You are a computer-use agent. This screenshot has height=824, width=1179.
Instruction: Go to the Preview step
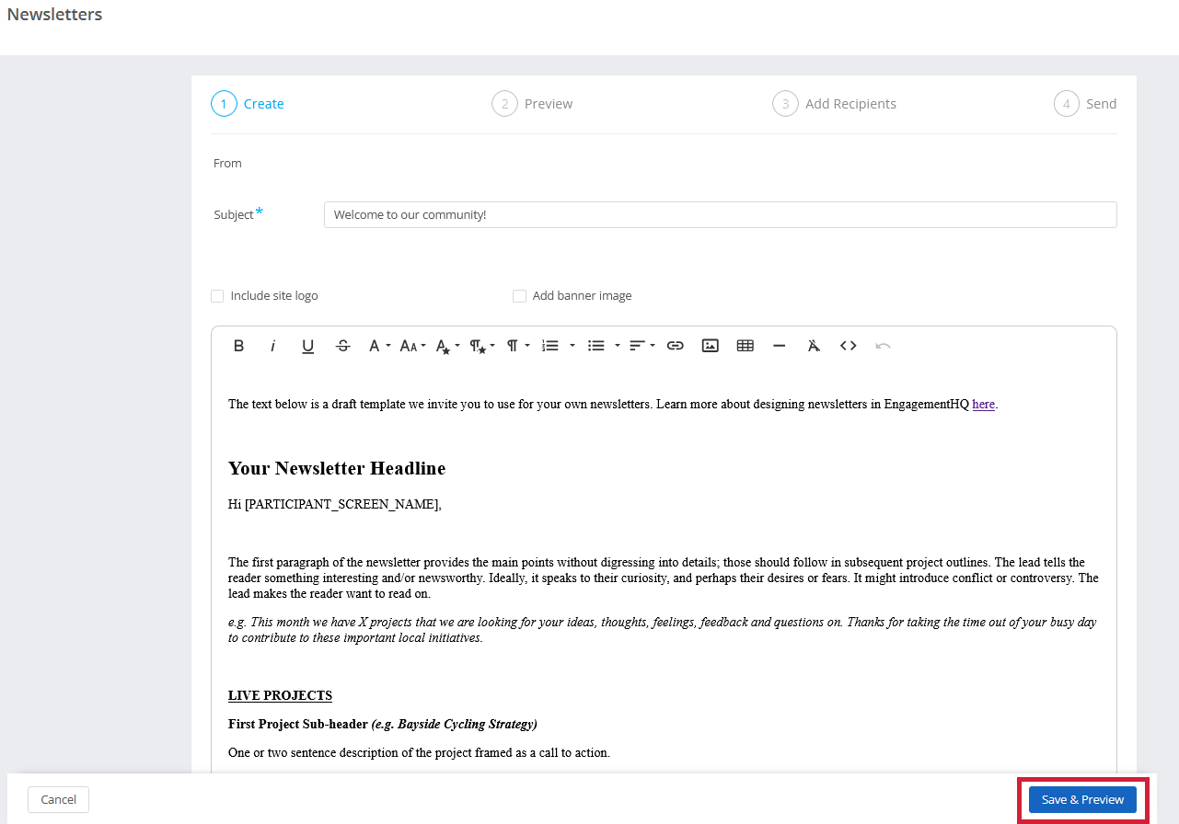(x=533, y=104)
